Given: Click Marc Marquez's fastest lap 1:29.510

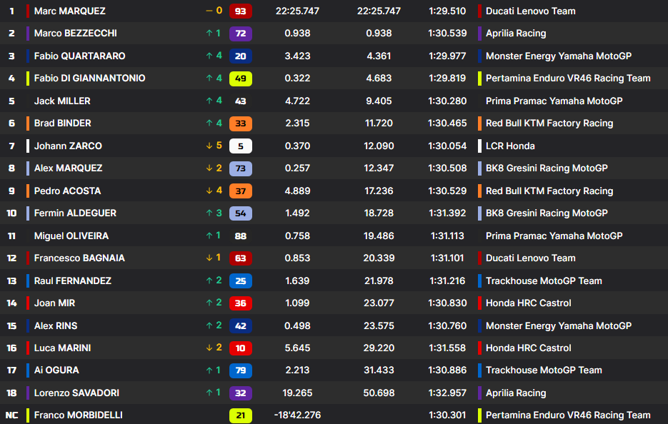Looking at the screenshot, I should 447,11.
